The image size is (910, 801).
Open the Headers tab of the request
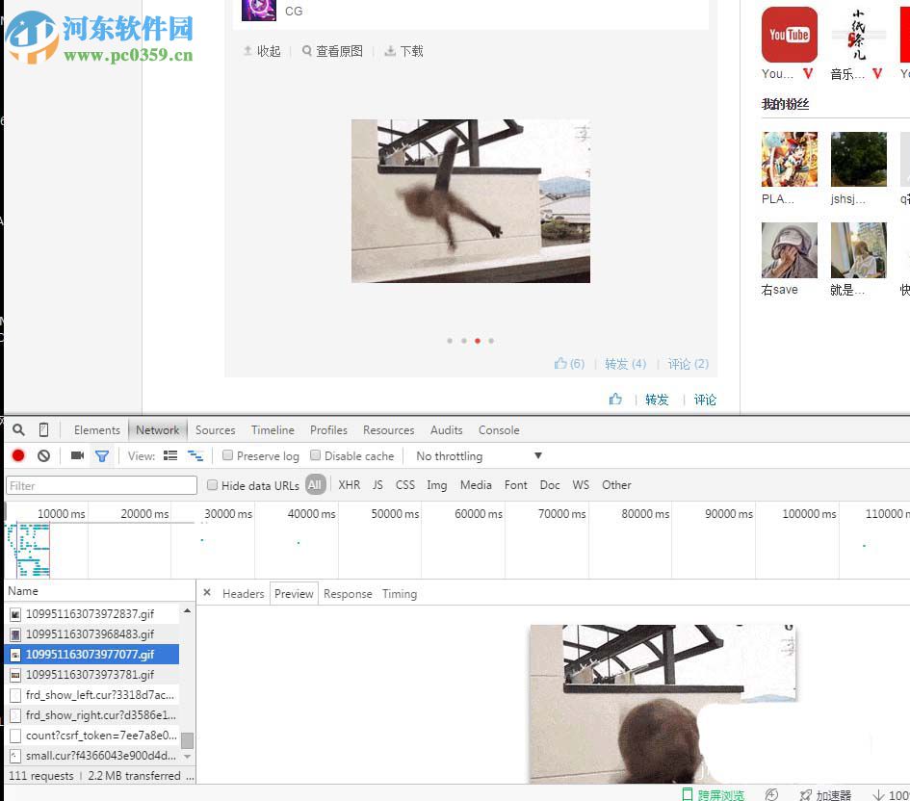click(244, 593)
